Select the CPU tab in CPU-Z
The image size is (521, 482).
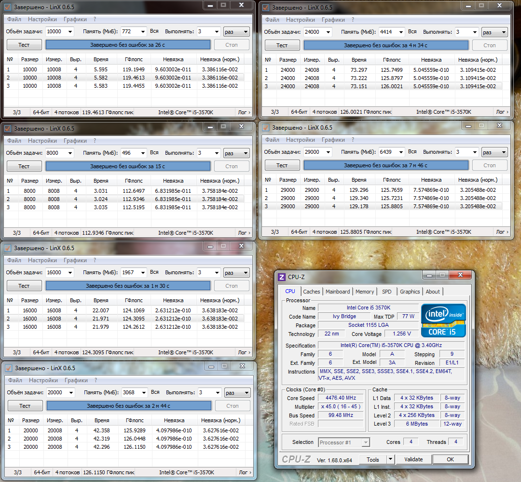coord(290,291)
